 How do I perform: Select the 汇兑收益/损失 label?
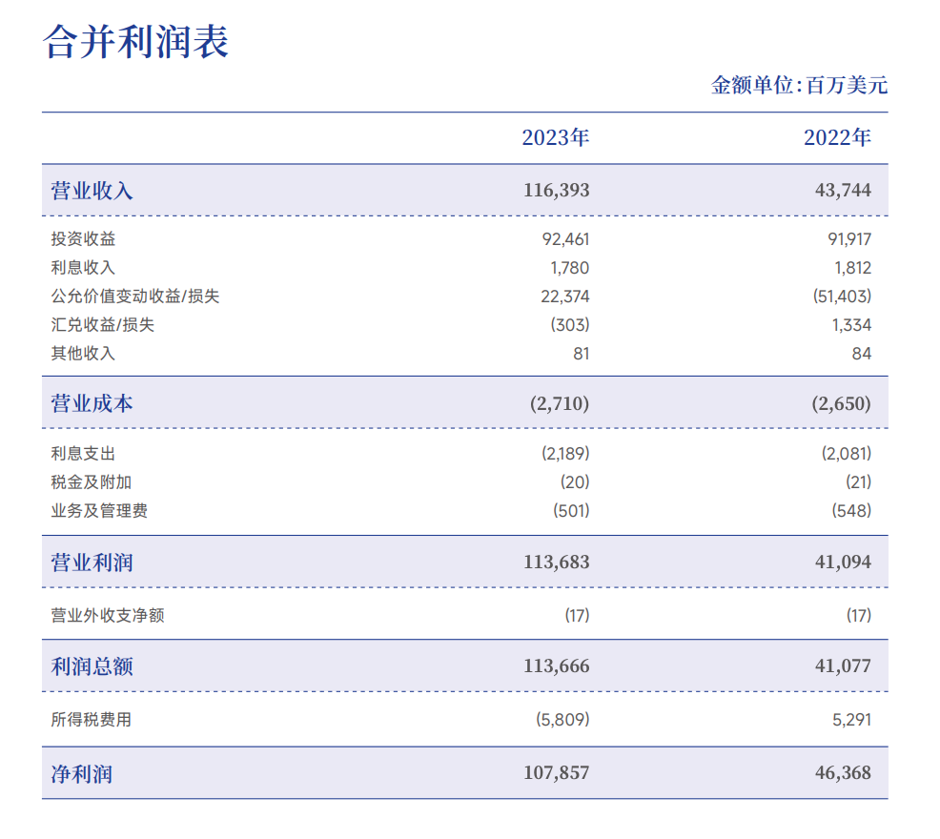coord(103,324)
